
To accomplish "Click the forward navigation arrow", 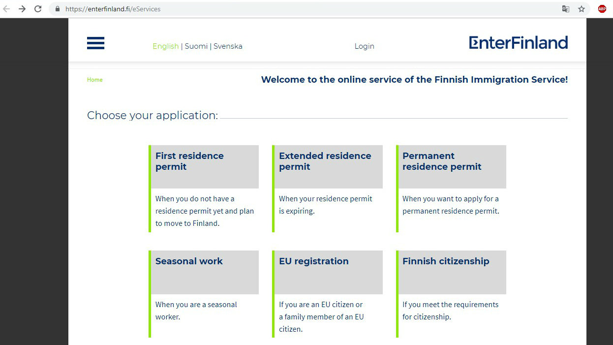I will [x=22, y=8].
